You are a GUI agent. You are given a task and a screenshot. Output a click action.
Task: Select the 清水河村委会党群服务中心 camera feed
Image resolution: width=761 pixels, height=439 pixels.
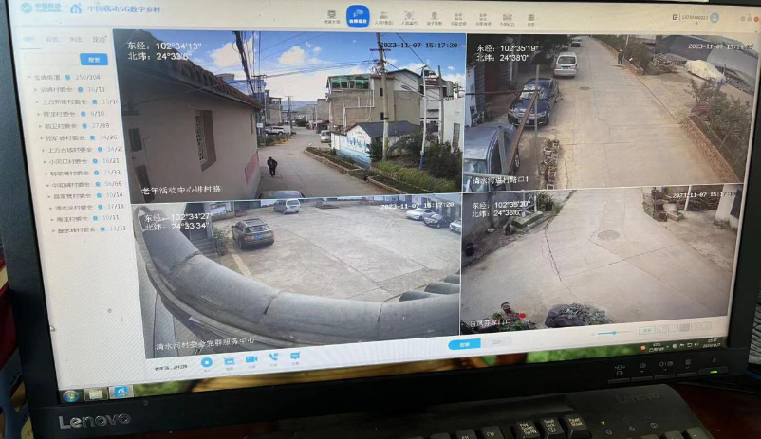(x=297, y=277)
